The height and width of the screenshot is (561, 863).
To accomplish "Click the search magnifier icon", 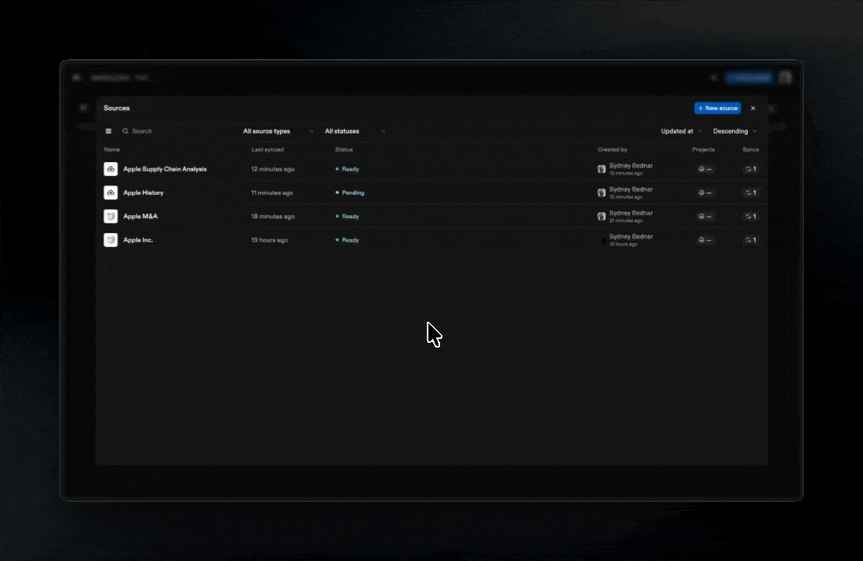I will (x=127, y=131).
